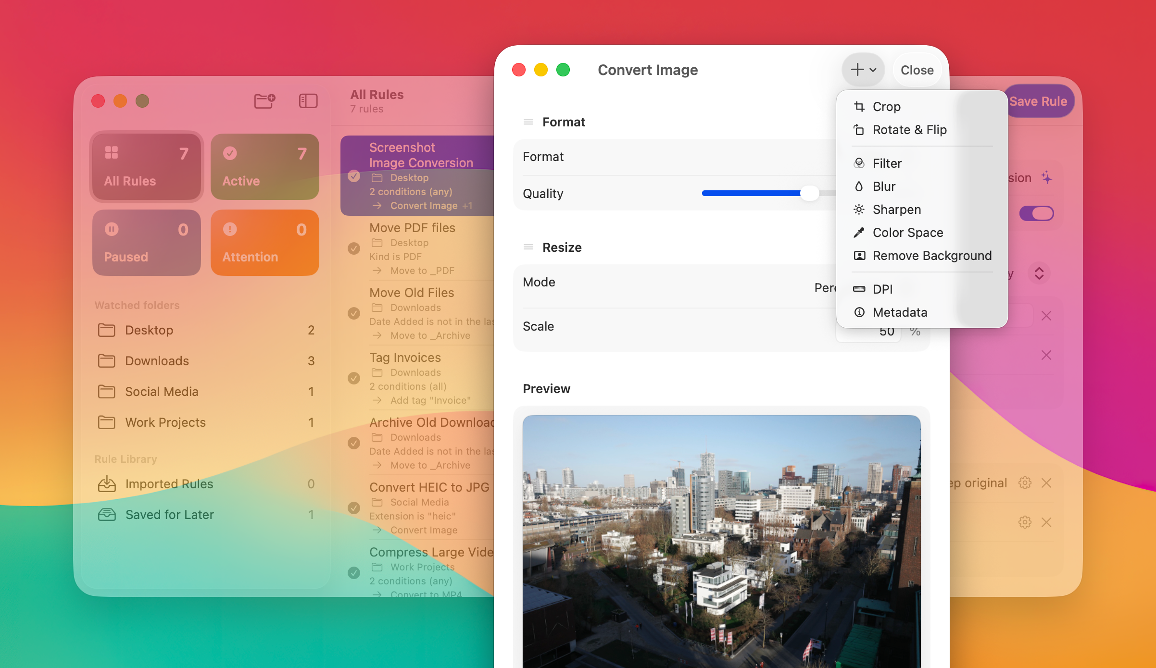The width and height of the screenshot is (1156, 668).
Task: Open settings gear next to 'original' action
Action: point(1025,483)
